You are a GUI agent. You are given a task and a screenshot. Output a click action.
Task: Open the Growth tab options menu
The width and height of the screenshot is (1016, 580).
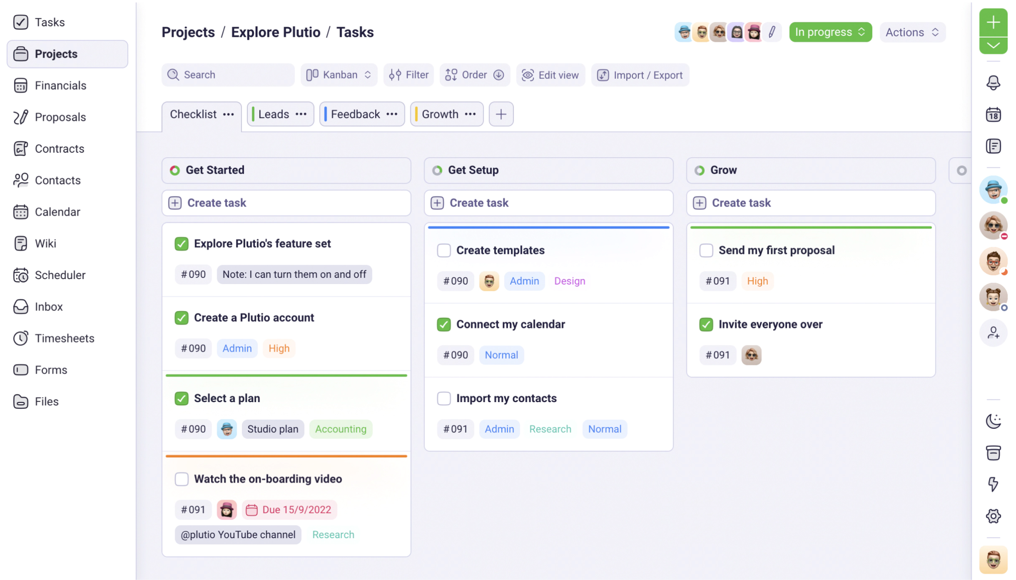coord(470,114)
